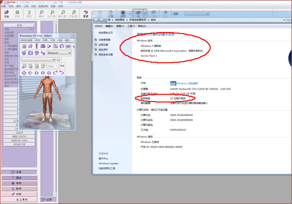
Task: Click the floppy disk save icon in V-Stitcher toolbar
Action: pyautogui.click(x=17, y=12)
